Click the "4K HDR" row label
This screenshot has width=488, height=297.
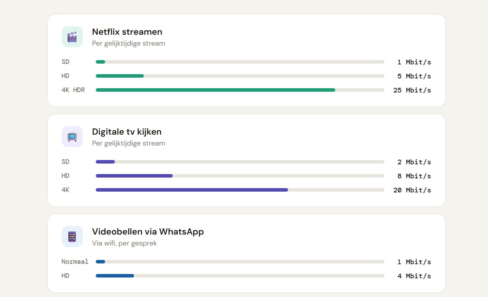[x=73, y=90]
